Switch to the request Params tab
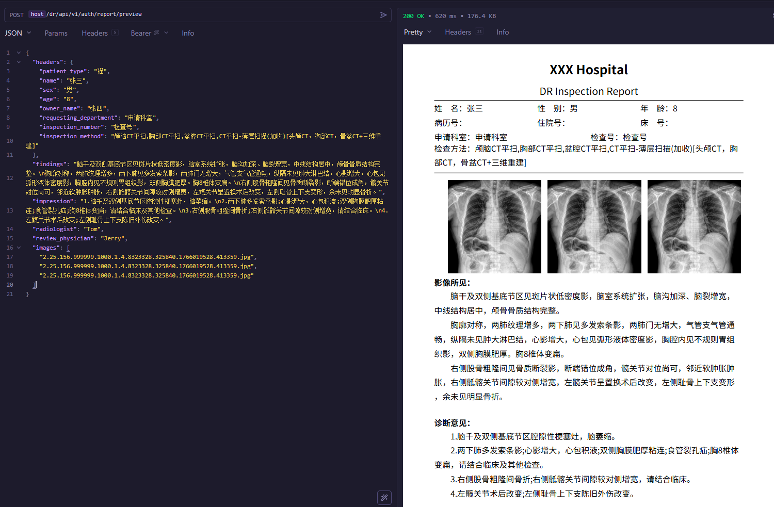774x507 pixels. point(56,33)
